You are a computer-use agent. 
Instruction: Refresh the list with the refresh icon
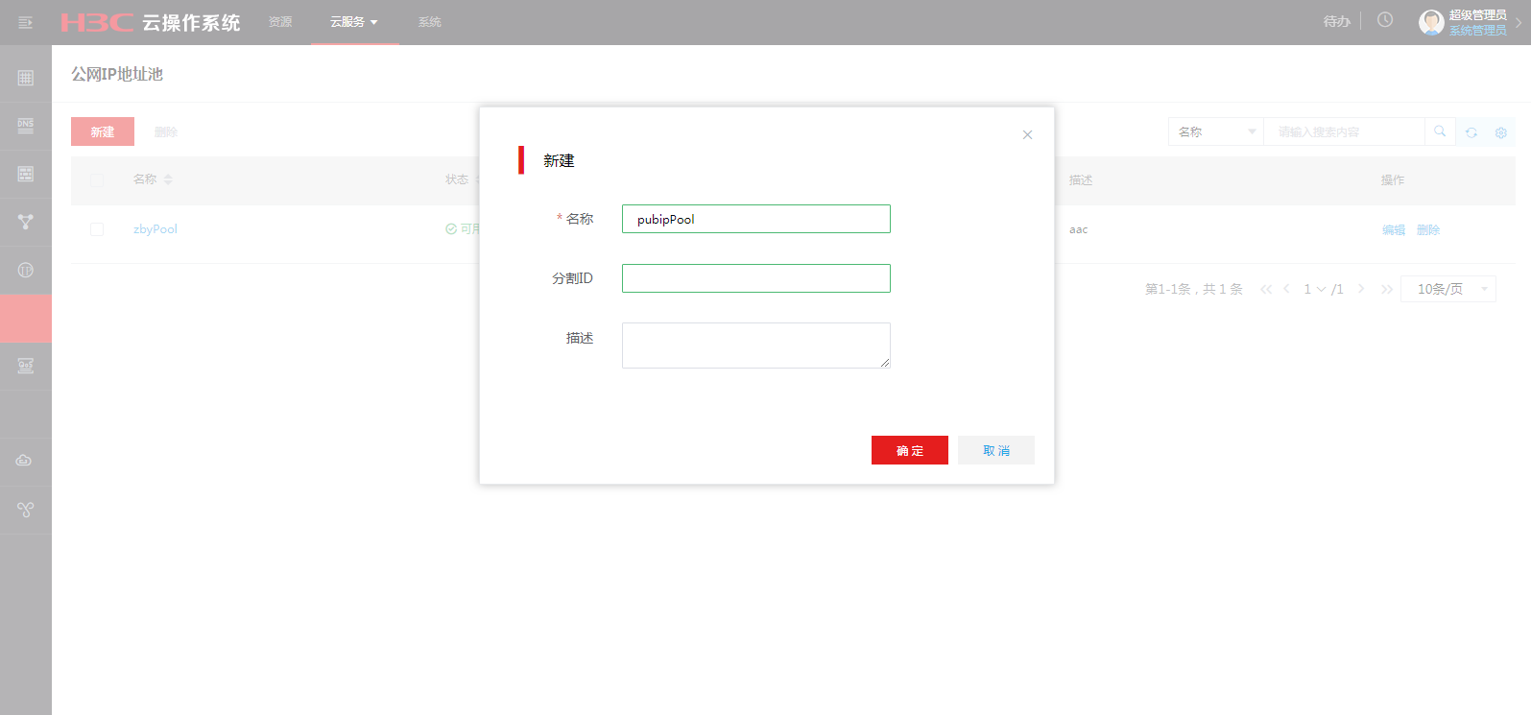[x=1471, y=132]
